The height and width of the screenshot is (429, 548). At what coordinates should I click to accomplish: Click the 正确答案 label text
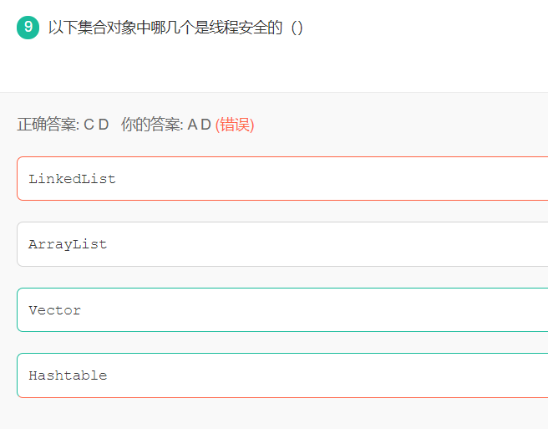(48, 125)
